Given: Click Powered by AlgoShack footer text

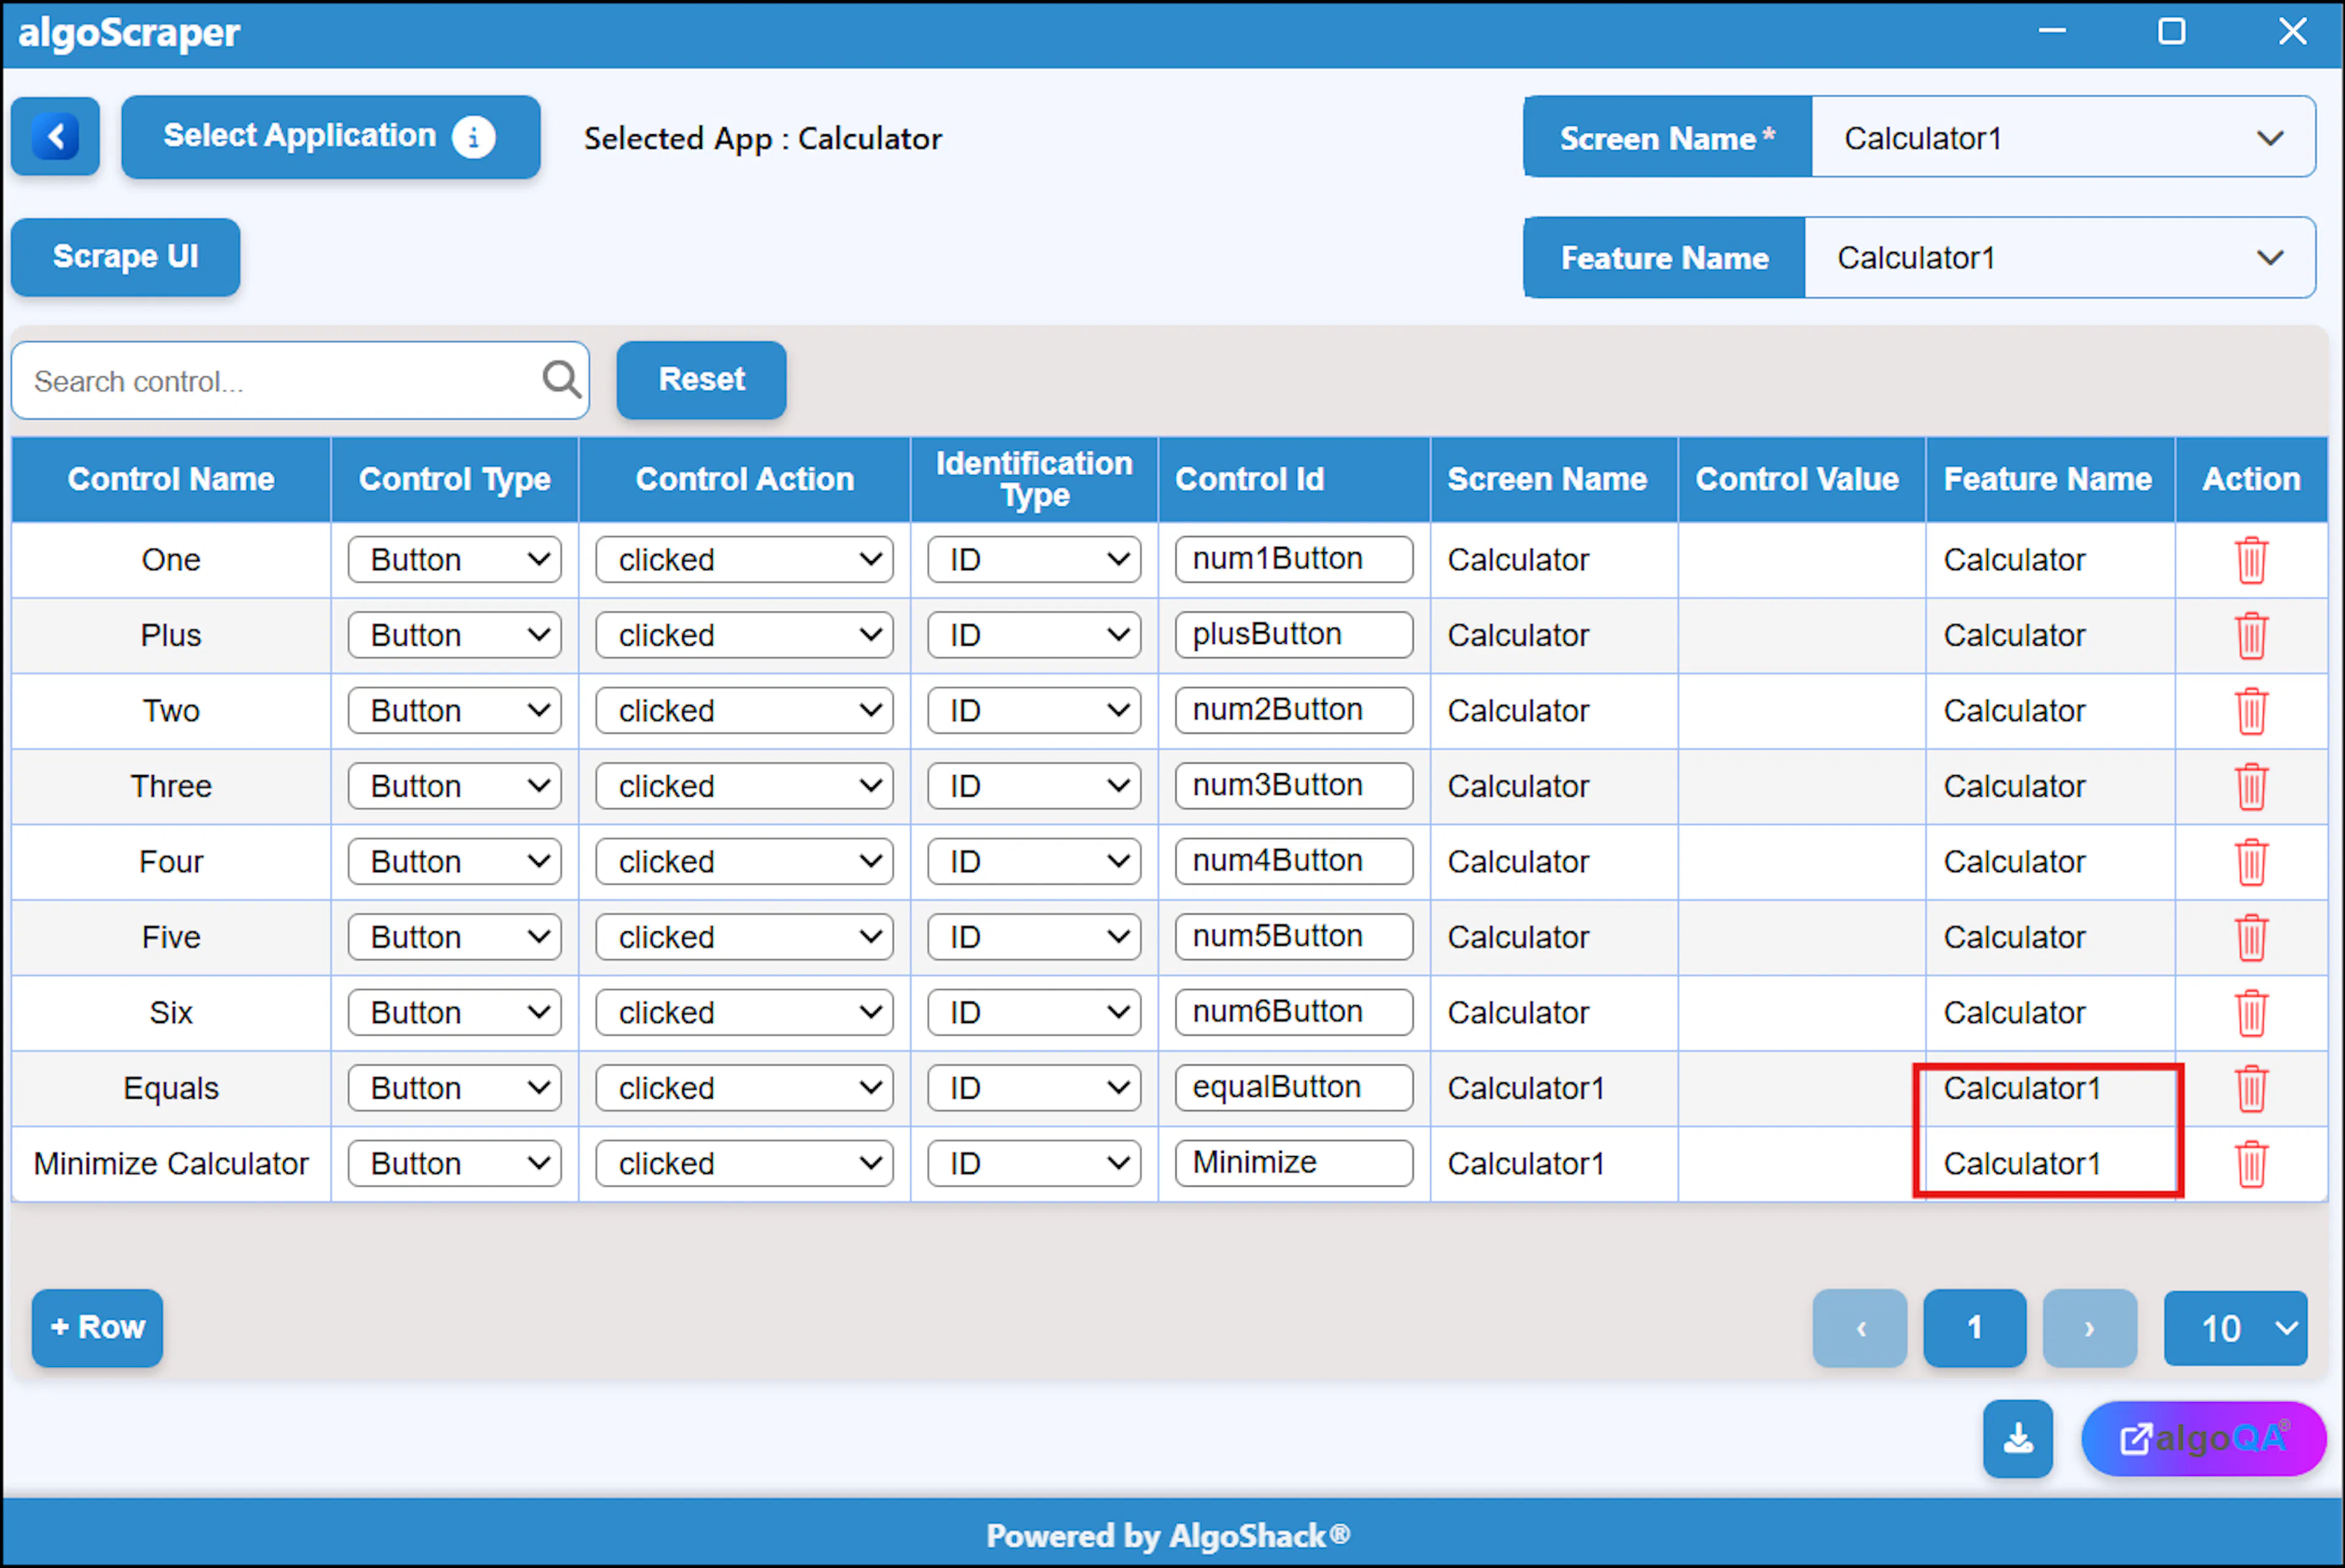Looking at the screenshot, I should [1168, 1535].
